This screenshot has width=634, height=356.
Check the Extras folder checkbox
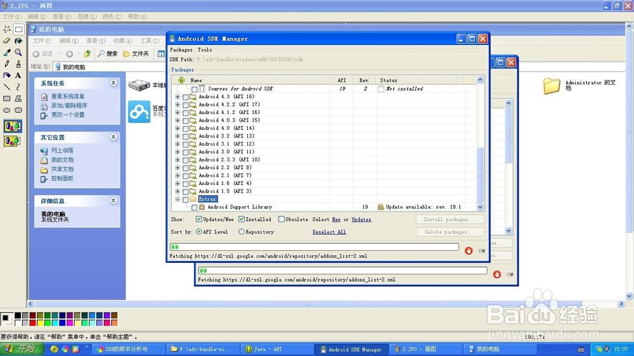click(x=186, y=199)
